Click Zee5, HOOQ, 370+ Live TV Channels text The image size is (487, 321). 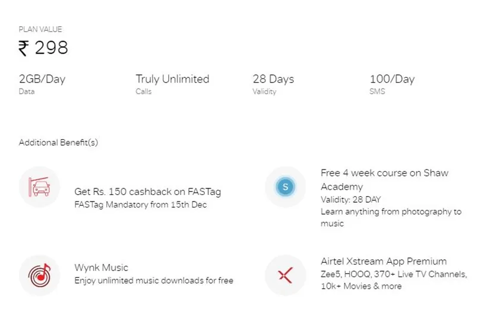(394, 274)
